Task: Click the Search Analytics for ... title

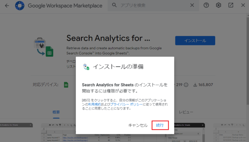Action: click(108, 38)
